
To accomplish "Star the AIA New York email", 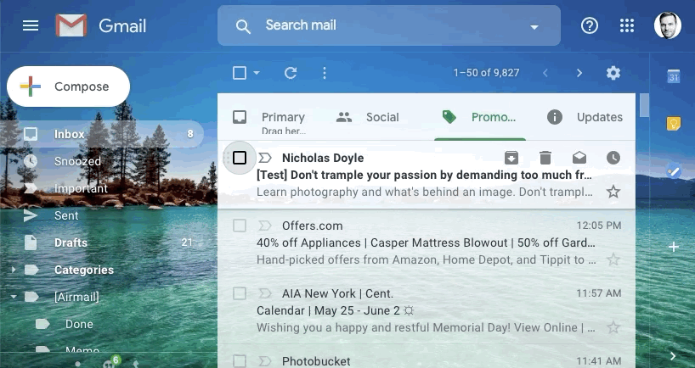I will (613, 327).
